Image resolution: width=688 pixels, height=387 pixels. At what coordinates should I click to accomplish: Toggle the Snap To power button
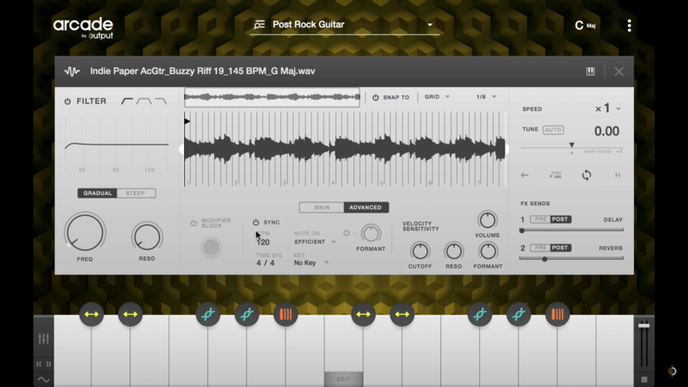point(376,97)
